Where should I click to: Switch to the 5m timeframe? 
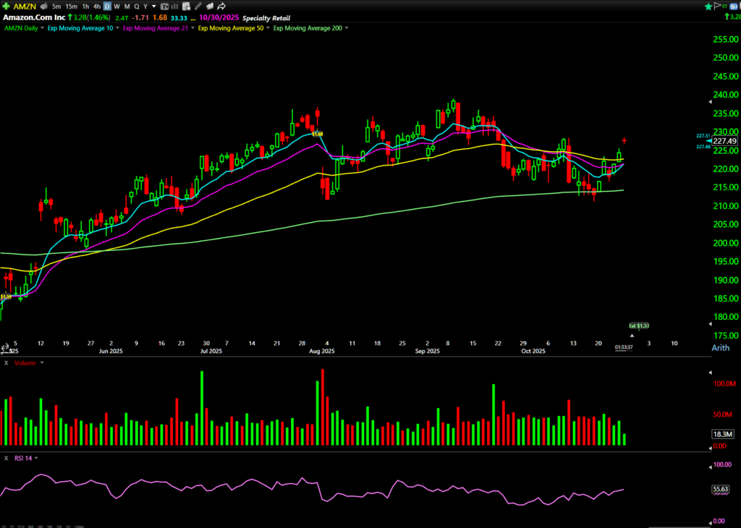click(x=56, y=6)
